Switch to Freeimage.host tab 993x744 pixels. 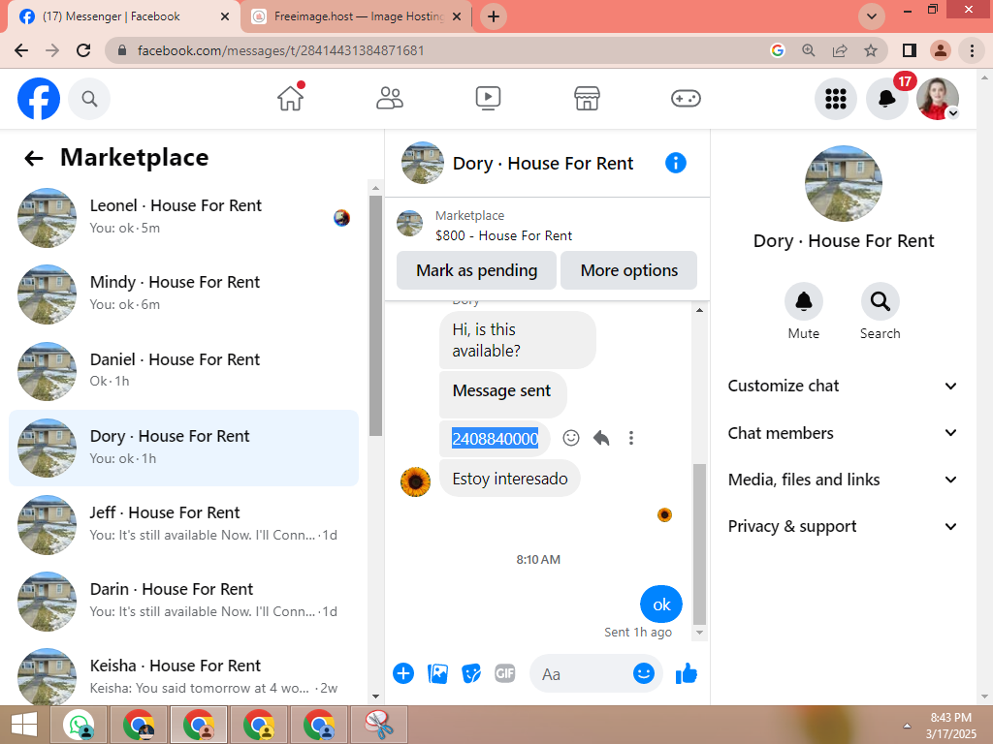point(359,16)
